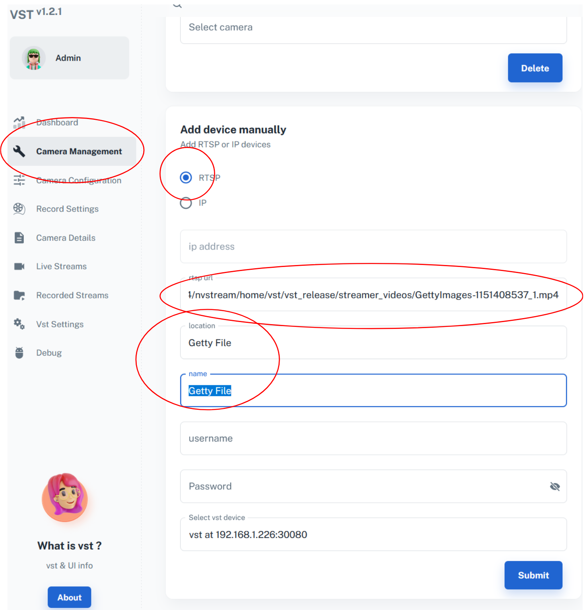This screenshot has height=610, width=585.
Task: Open the Admin user profile card
Action: (x=69, y=58)
